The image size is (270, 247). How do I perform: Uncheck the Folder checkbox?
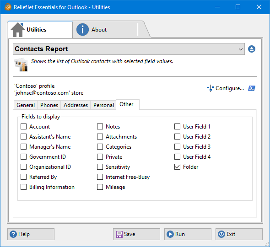click(177, 167)
